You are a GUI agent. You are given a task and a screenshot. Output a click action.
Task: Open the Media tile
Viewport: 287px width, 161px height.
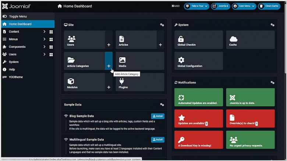(140, 61)
